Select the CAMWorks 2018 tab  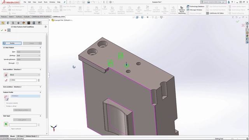point(58,17)
